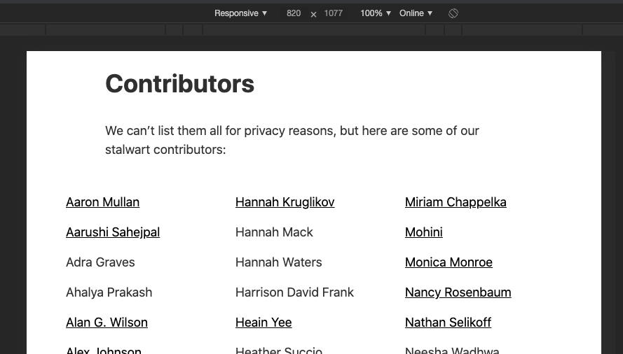Click the Hannah Waters name
This screenshot has height=354, width=623.
[278, 262]
